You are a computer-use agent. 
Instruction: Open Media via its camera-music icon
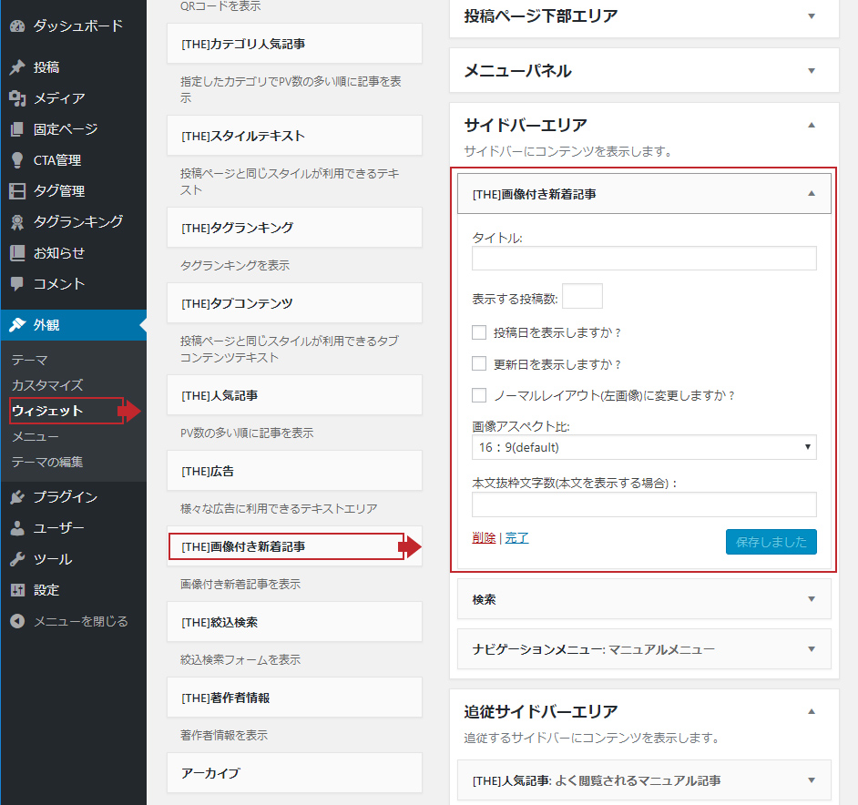17,98
